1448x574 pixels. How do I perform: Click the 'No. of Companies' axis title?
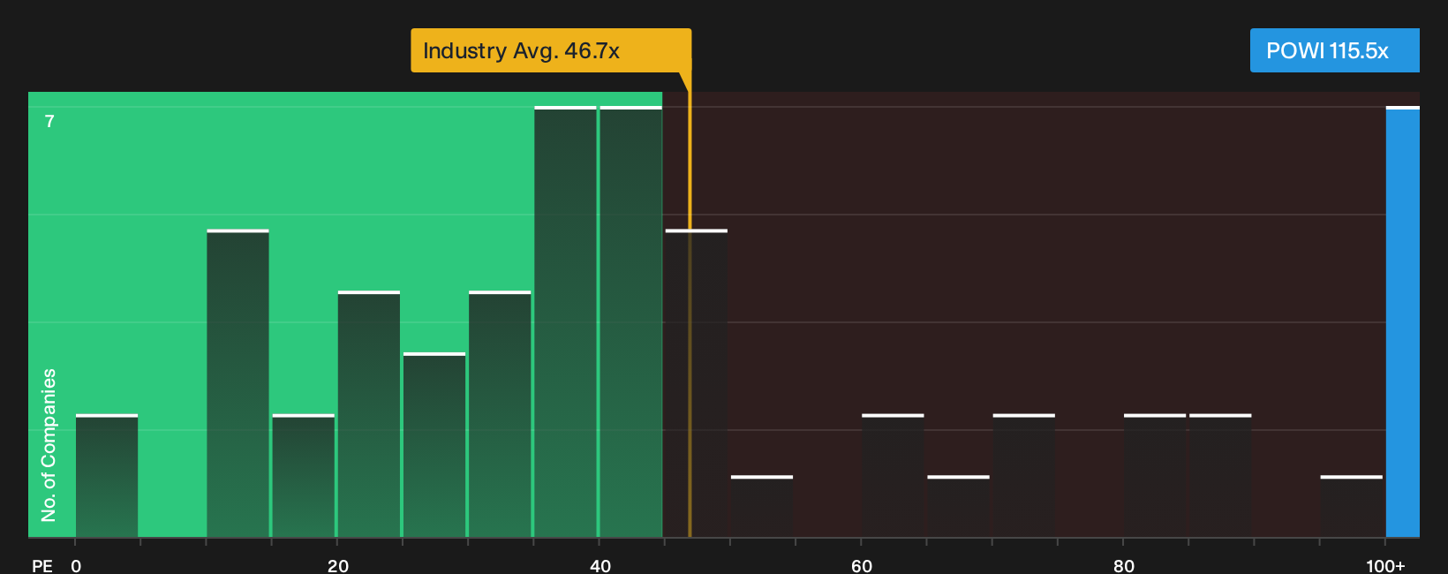point(49,445)
